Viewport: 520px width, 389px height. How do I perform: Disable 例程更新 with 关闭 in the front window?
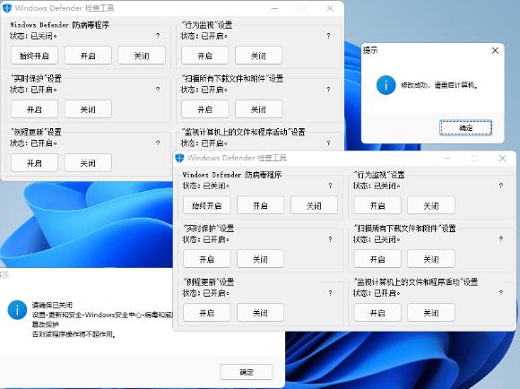pos(260,313)
